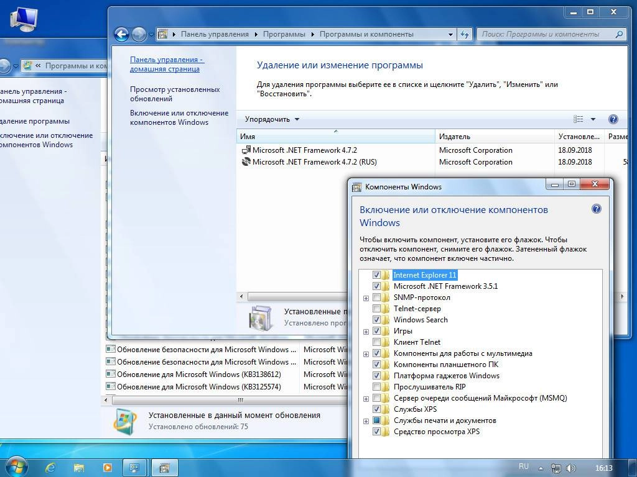Click the search magnifier icon in the search box
The height and width of the screenshot is (477, 637).
pos(619,35)
